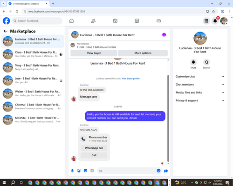Viewport: 233px width, 186px height.
Task: Open the tab search dropdown arrow
Action: tap(3, 4)
